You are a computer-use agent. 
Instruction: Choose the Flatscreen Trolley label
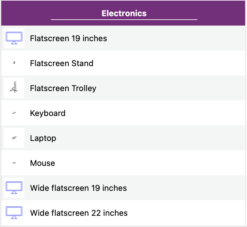tap(63, 88)
